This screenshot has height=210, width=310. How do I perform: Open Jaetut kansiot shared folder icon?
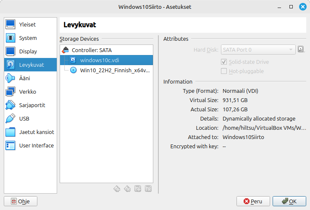pos(10,132)
